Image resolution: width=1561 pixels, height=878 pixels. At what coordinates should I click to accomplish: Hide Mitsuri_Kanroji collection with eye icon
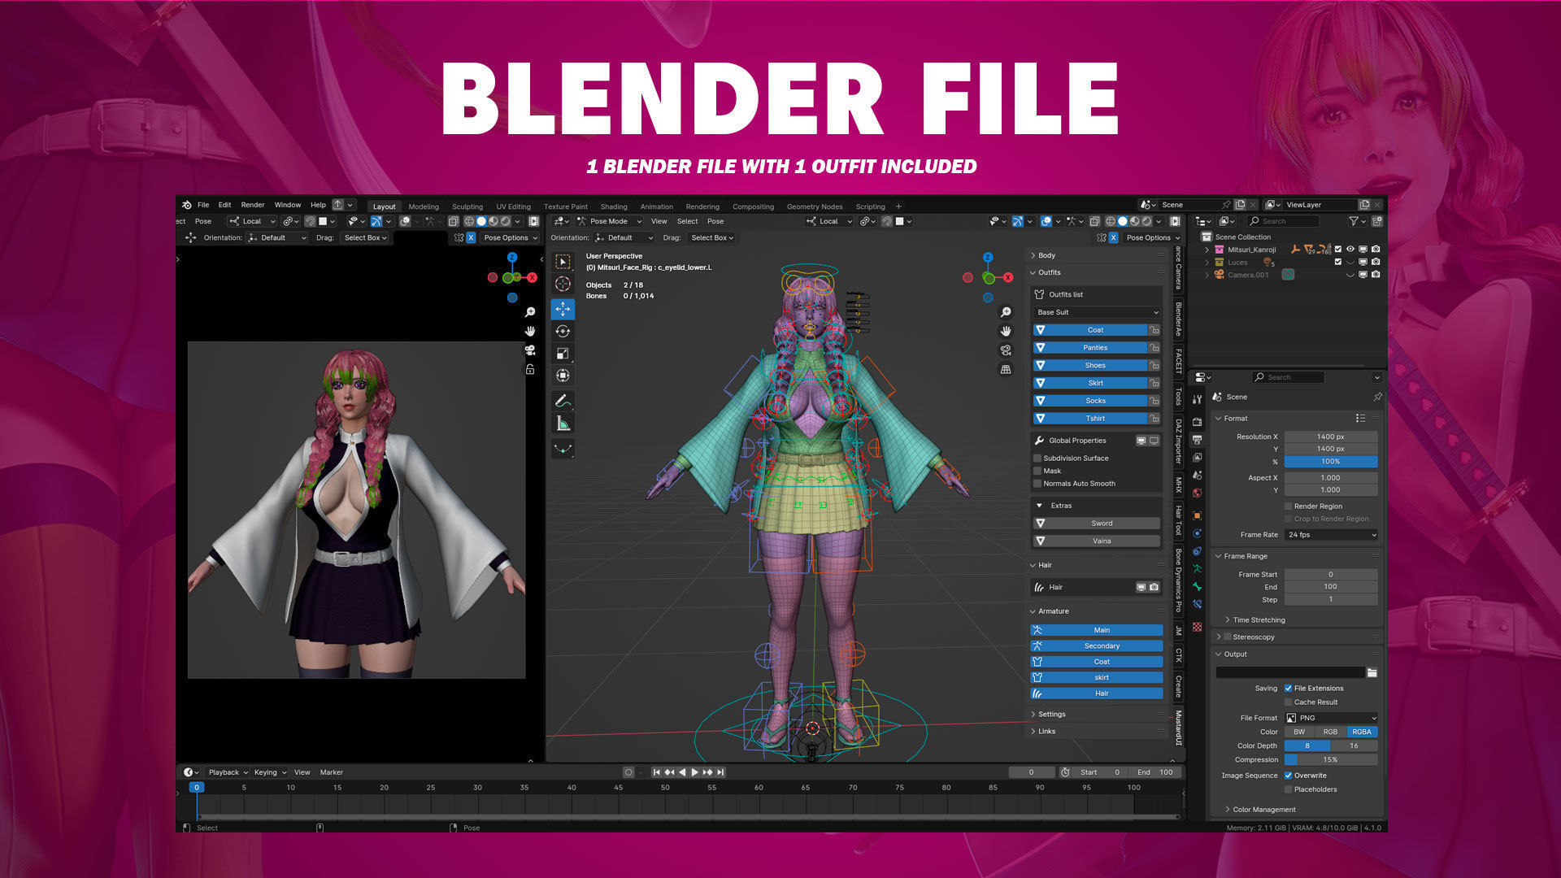pos(1350,250)
